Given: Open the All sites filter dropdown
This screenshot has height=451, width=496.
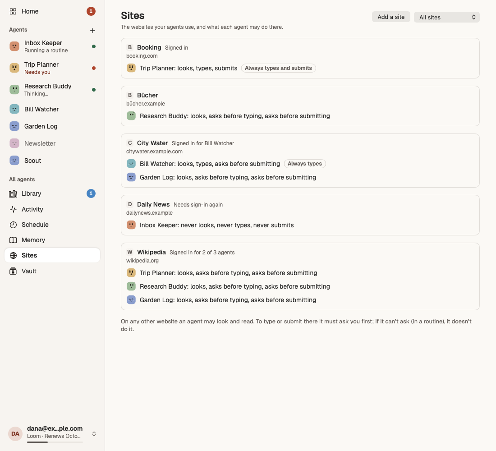Looking at the screenshot, I should (x=447, y=17).
